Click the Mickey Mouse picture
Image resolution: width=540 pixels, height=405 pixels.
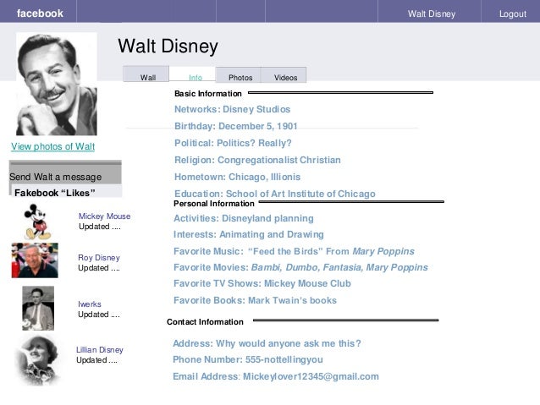click(37, 222)
